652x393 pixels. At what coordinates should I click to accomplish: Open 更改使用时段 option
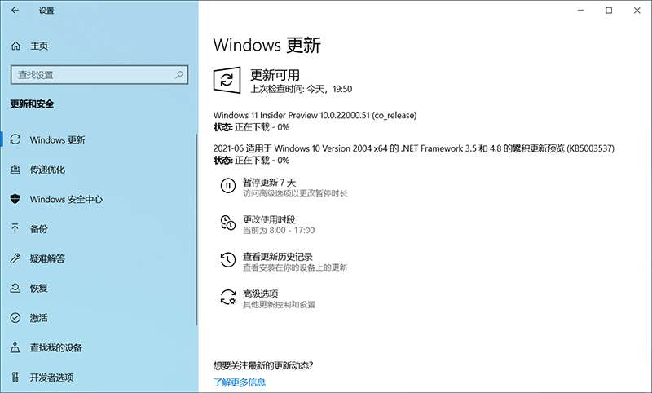tap(269, 219)
